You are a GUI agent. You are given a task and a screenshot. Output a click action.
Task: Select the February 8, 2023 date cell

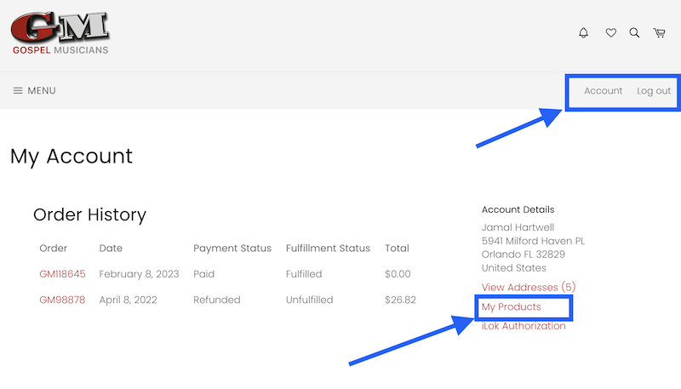pyautogui.click(x=139, y=274)
